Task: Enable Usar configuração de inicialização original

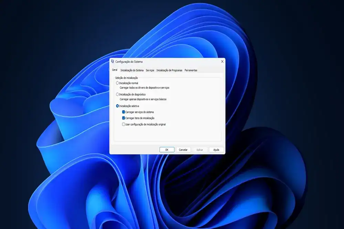Action: (x=123, y=124)
